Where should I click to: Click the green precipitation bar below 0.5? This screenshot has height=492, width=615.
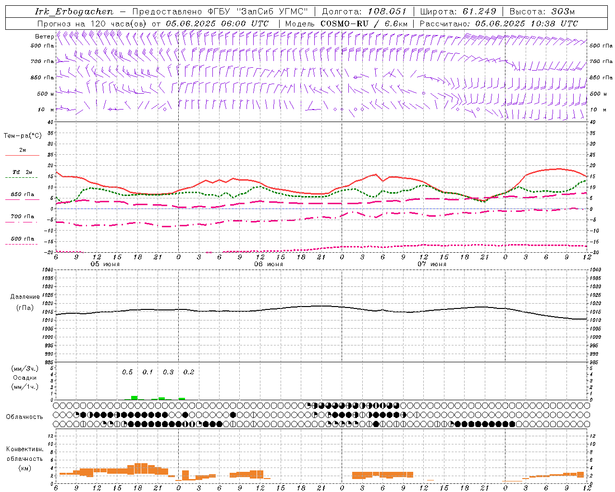(135, 398)
